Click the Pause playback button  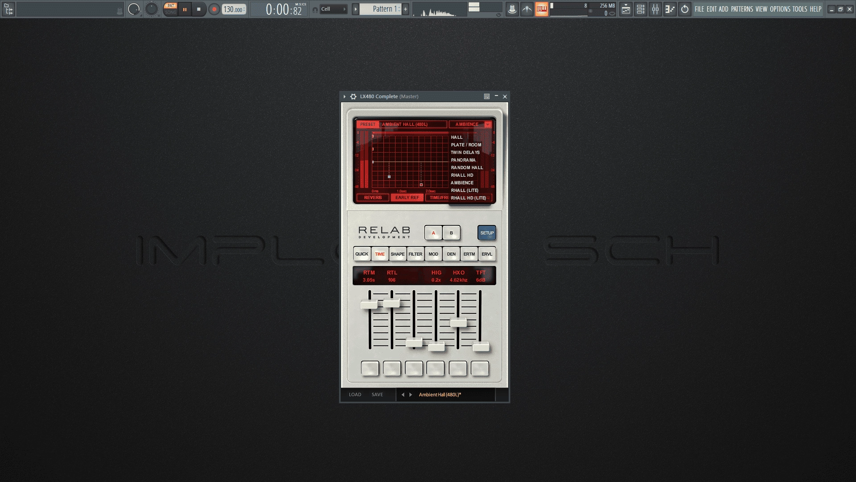click(x=185, y=9)
